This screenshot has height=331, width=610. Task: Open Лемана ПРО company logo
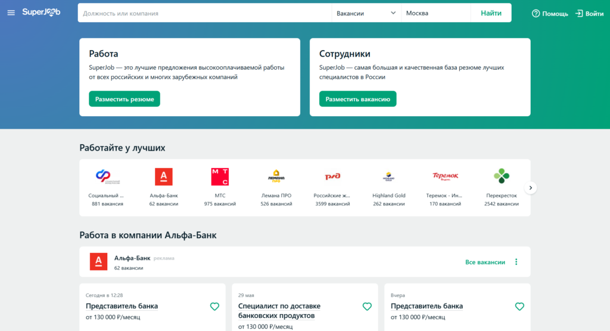point(276,176)
